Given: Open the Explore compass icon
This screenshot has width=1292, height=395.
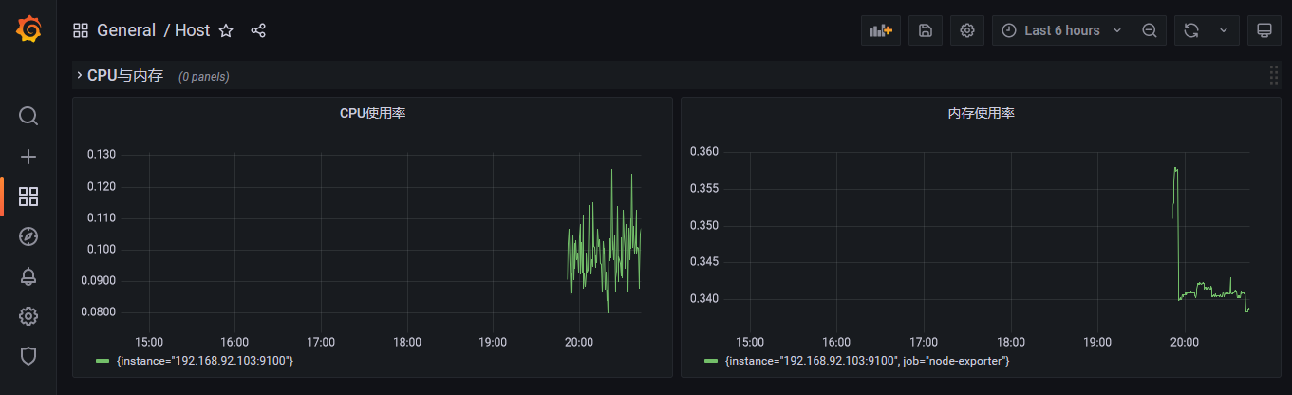Looking at the screenshot, I should click(x=28, y=236).
